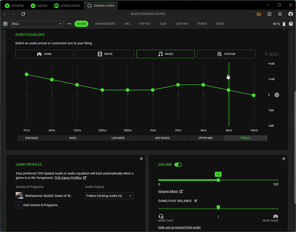The height and width of the screenshot is (232, 296).
Task: Open the ENHANCEMENT section
Action: point(105,24)
